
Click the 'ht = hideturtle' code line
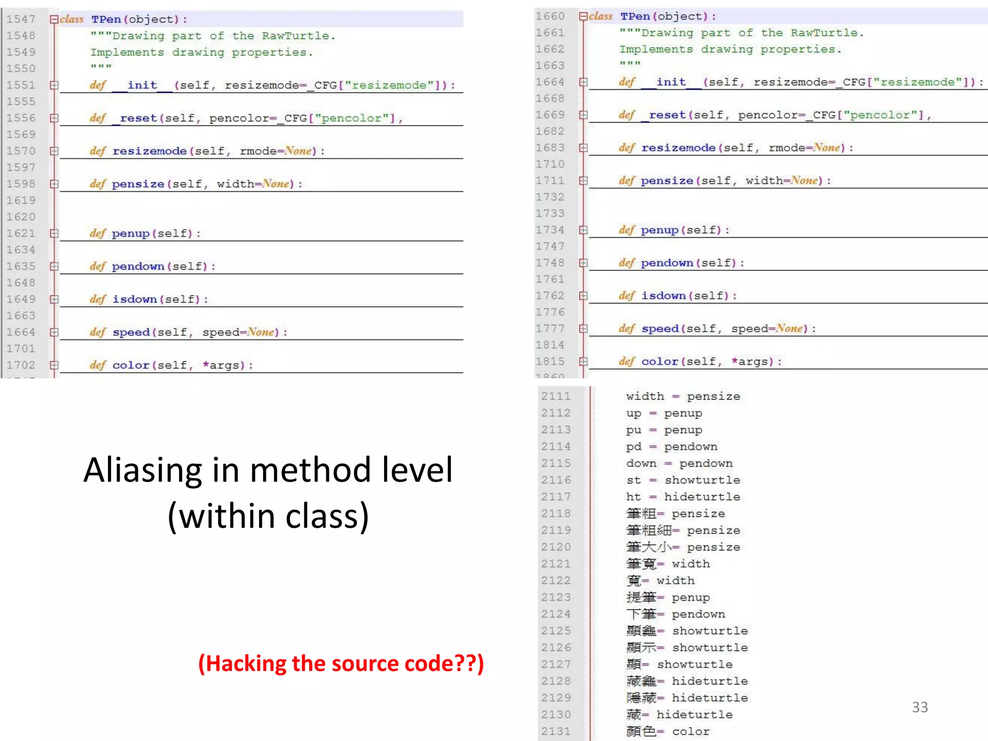tap(683, 497)
